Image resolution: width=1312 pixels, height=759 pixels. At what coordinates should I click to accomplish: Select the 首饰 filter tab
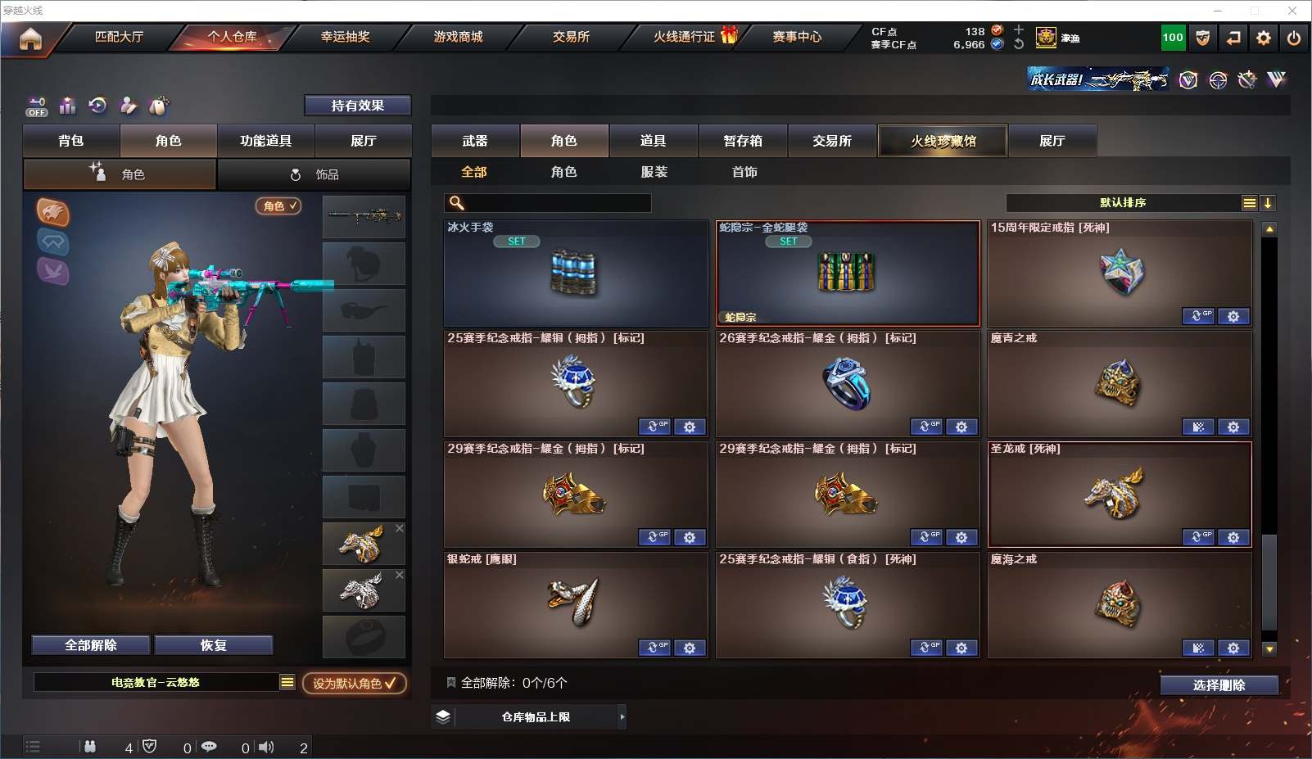(744, 172)
